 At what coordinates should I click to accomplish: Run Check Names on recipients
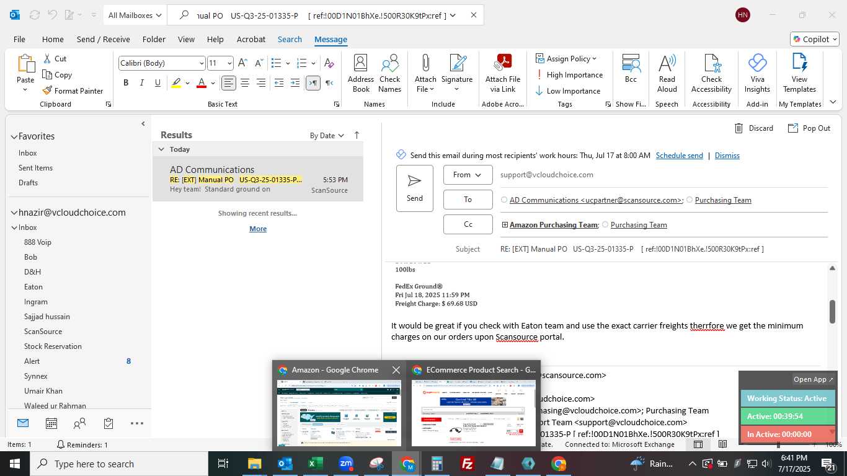pos(390,73)
